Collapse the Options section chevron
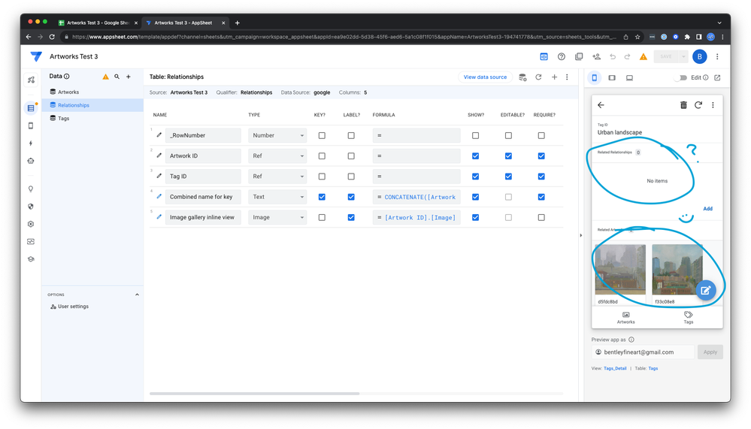Screen dimensions: 751x429 pos(137,295)
